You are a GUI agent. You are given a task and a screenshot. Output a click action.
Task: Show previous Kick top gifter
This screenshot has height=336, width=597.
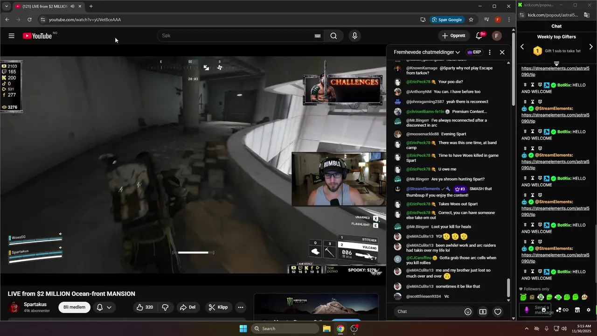pos(522,47)
